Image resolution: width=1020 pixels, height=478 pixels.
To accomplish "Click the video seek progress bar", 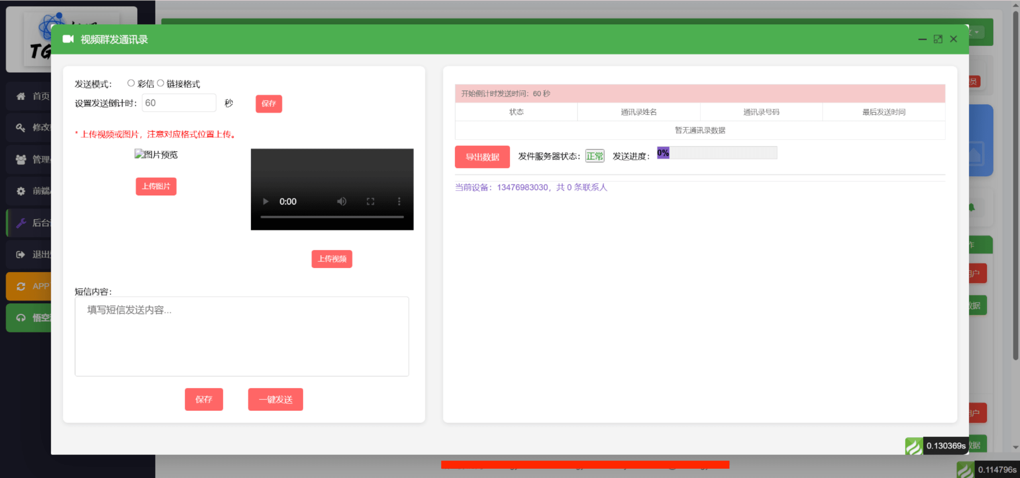I will (332, 217).
